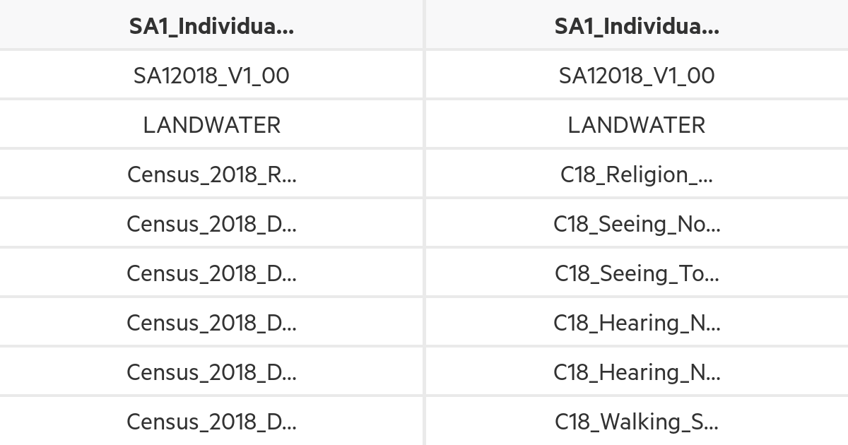
Task: Click the C18_Hearing_N... cell beside Census_2018_D...
Action: point(636,323)
